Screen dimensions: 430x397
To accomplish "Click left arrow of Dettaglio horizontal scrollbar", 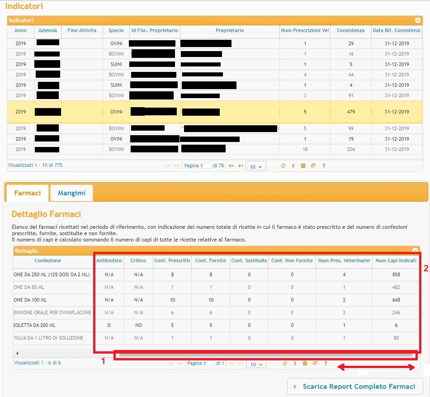I will click(x=17, y=354).
